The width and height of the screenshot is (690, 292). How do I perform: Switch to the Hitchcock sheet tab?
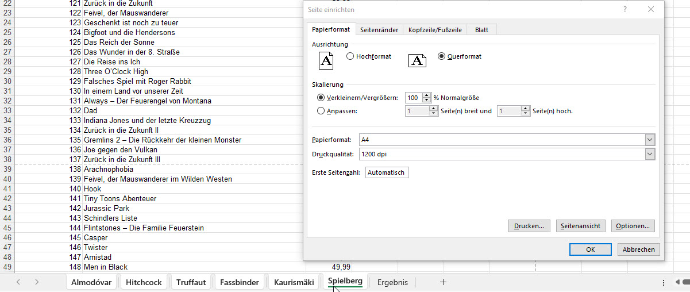pos(144,282)
